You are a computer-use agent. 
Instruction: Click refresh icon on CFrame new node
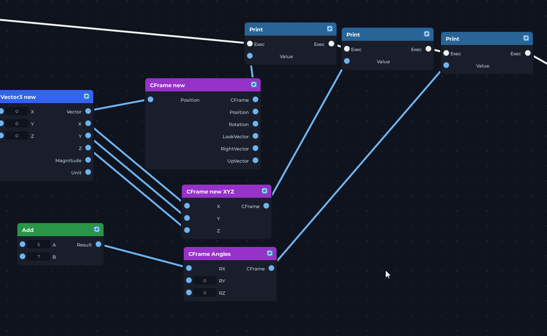tap(254, 84)
